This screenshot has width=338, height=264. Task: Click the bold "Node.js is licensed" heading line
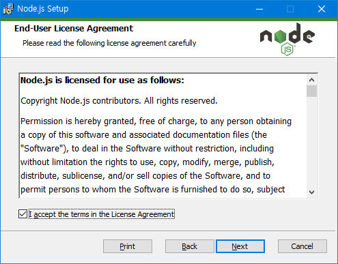coord(102,80)
